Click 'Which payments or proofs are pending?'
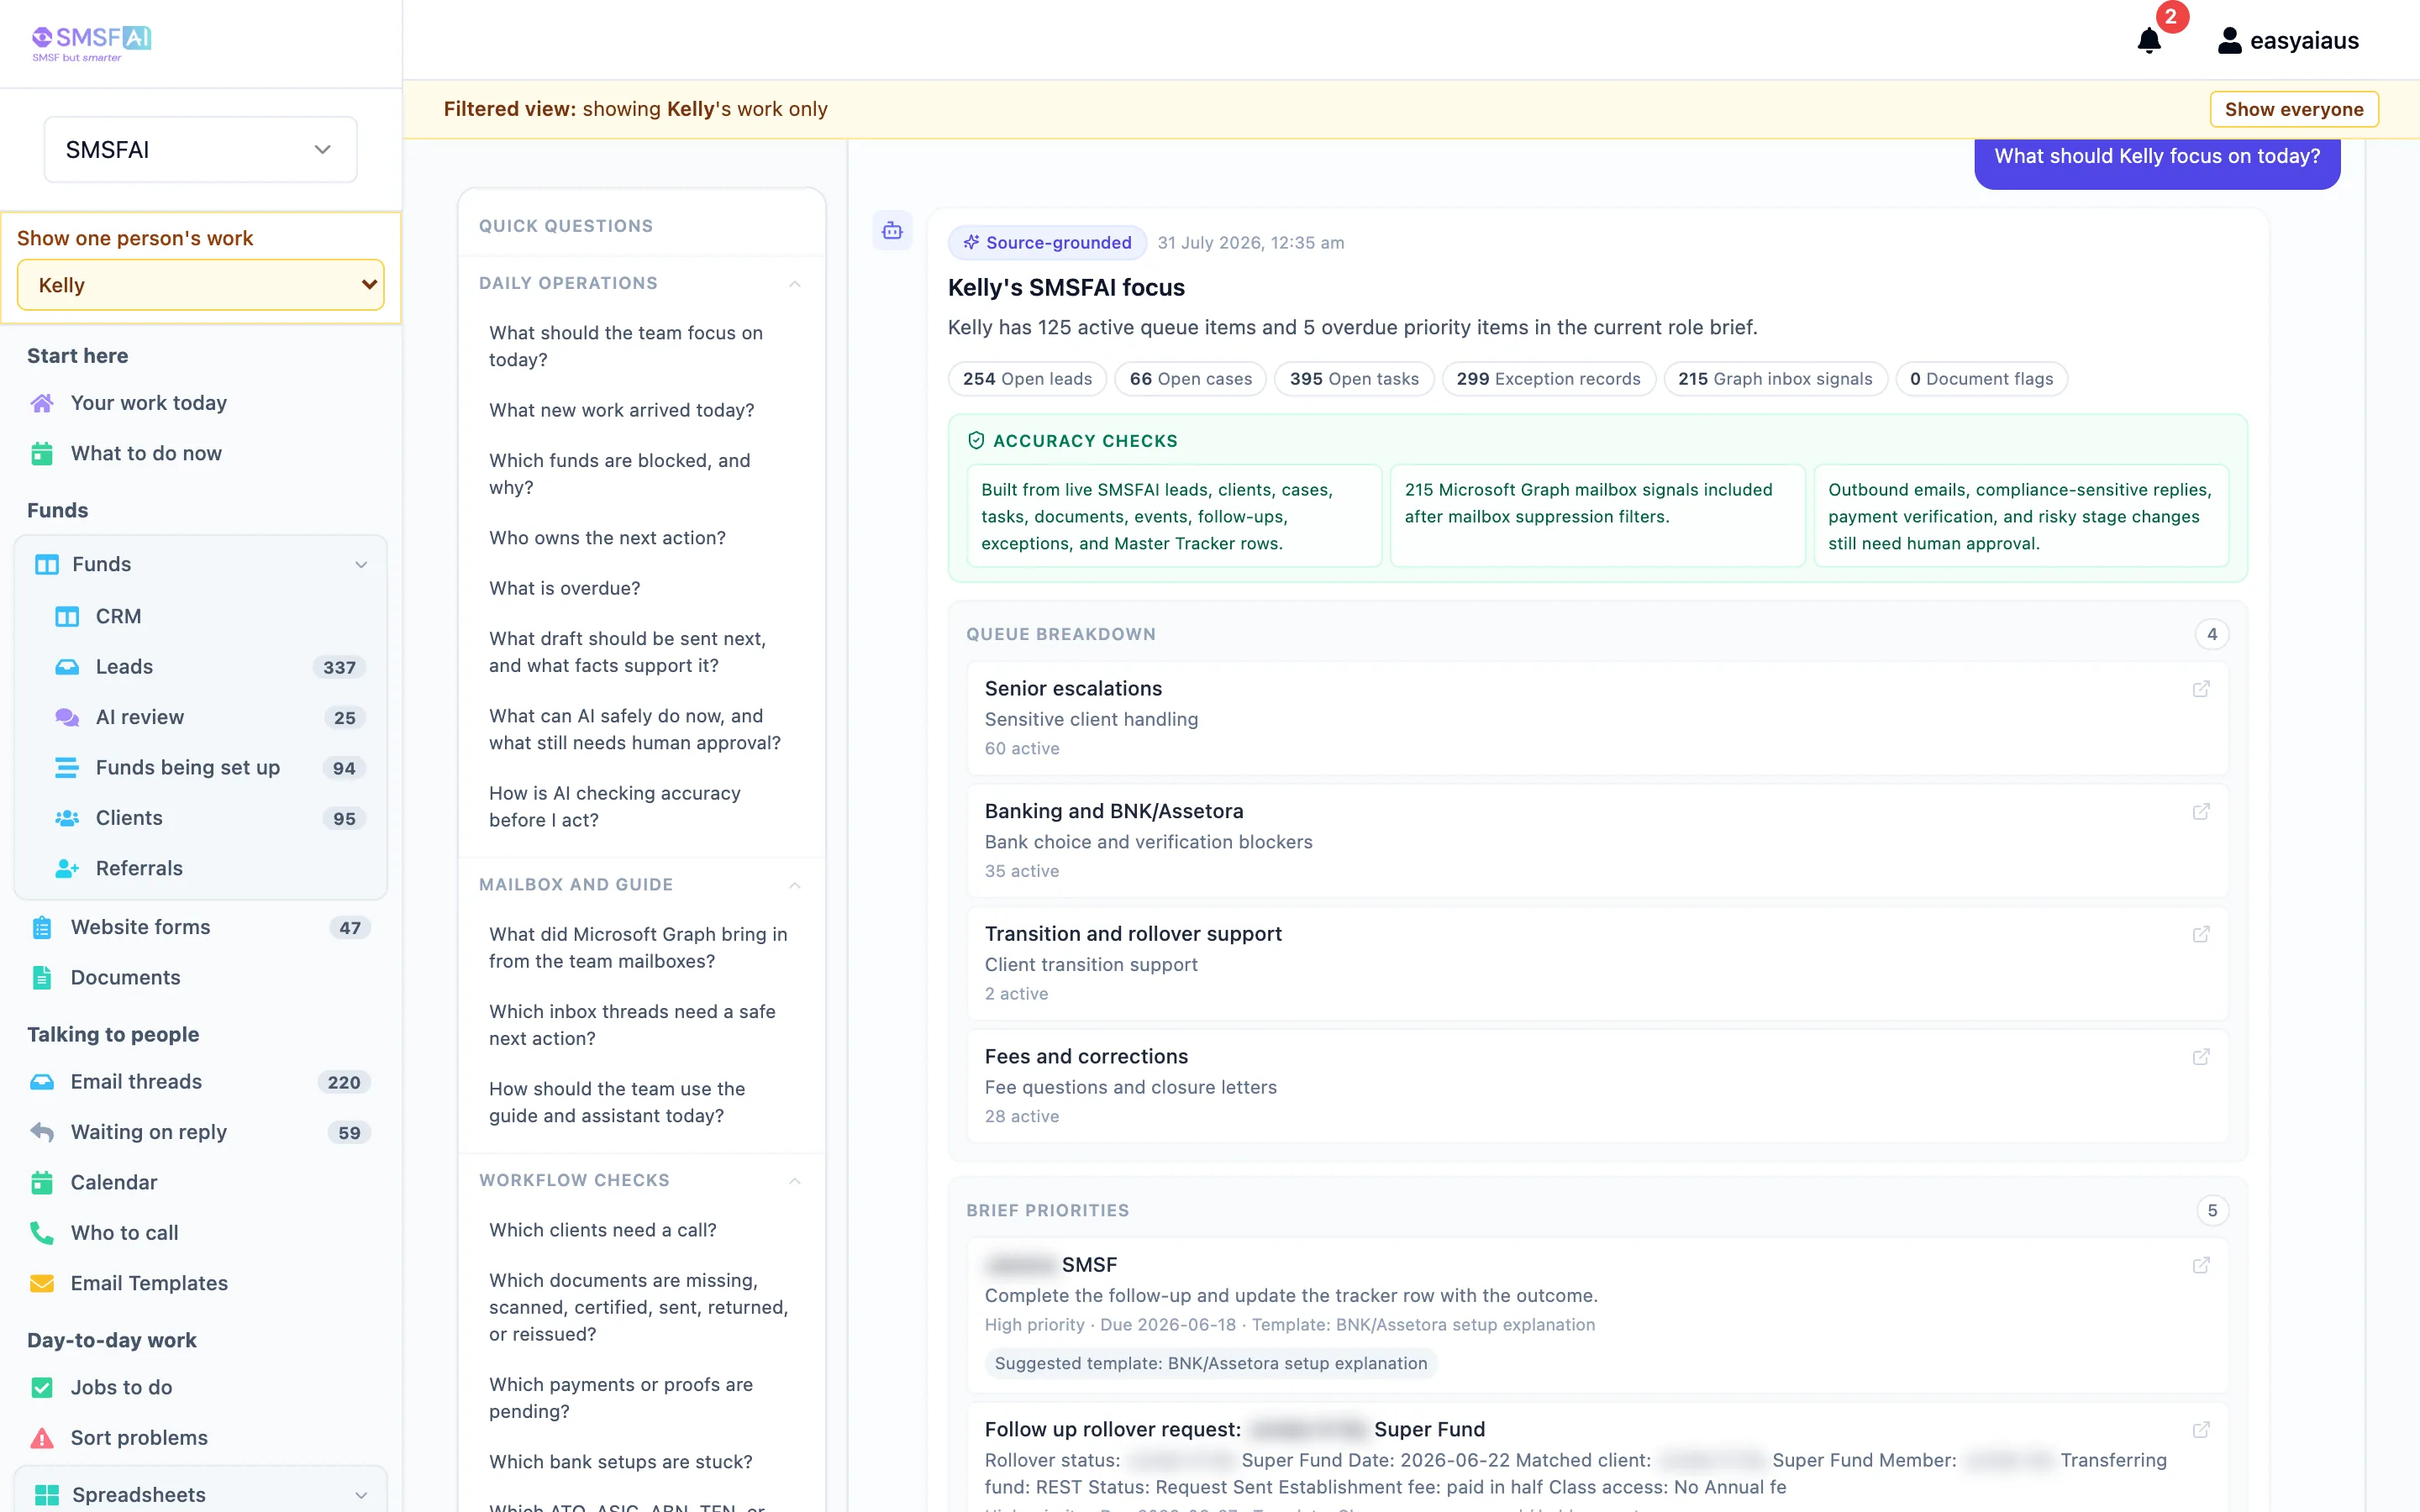The image size is (2420, 1512). click(x=621, y=1398)
